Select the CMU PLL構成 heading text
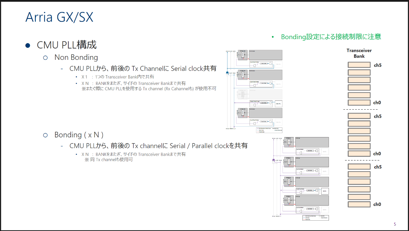Image resolution: width=409 pixels, height=231 pixels. (67, 45)
